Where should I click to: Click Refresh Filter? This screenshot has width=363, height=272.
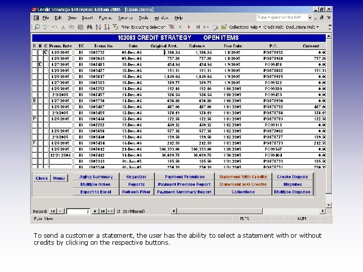[x=136, y=192]
